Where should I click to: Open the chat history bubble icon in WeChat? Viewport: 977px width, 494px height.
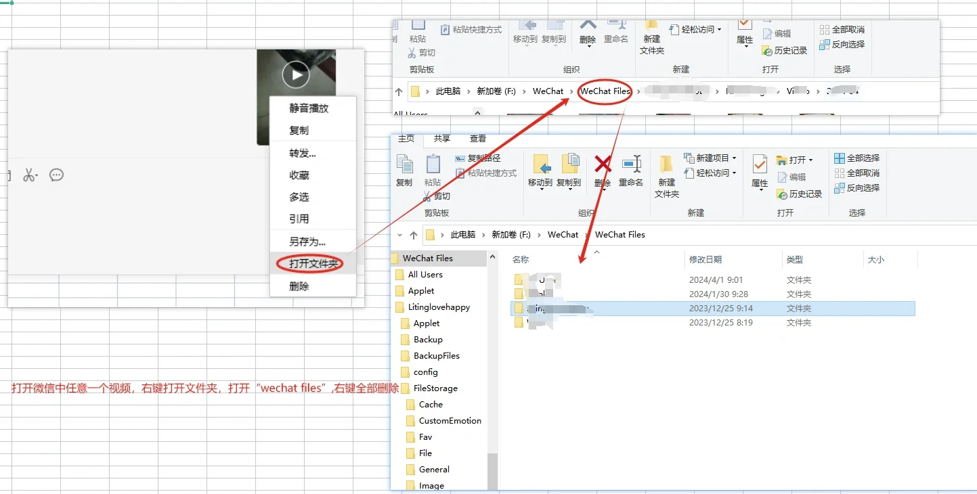[x=57, y=175]
